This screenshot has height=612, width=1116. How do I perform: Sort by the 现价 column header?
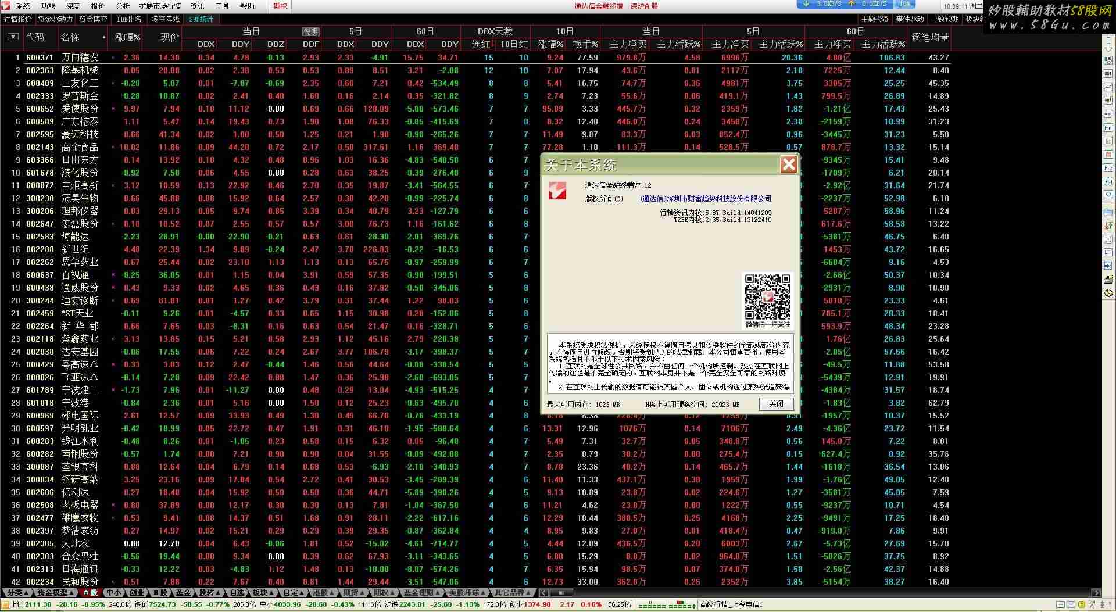coord(170,37)
